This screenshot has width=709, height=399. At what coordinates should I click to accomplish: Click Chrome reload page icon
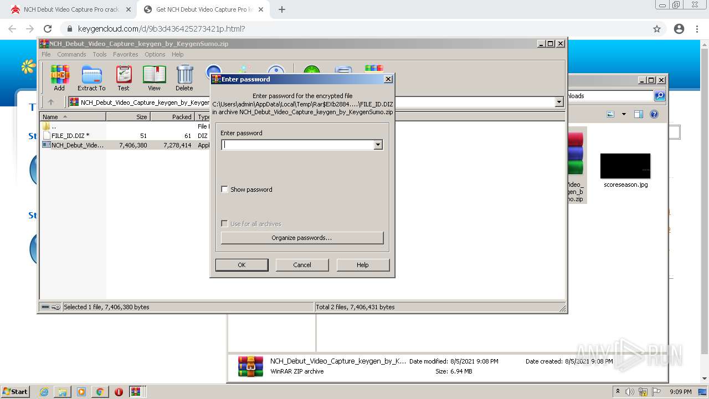tap(48, 29)
